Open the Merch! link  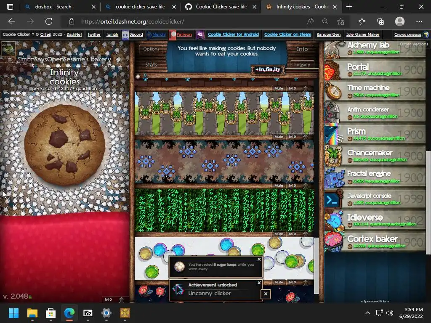tap(159, 34)
